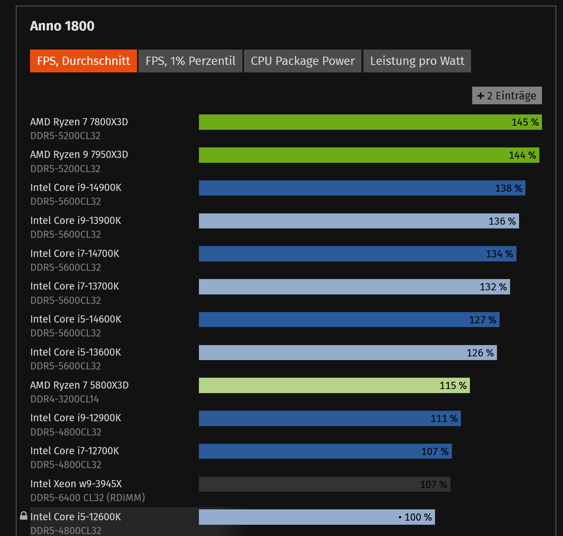Click the lock icon beside Intel Core i5-12600K

(x=24, y=516)
